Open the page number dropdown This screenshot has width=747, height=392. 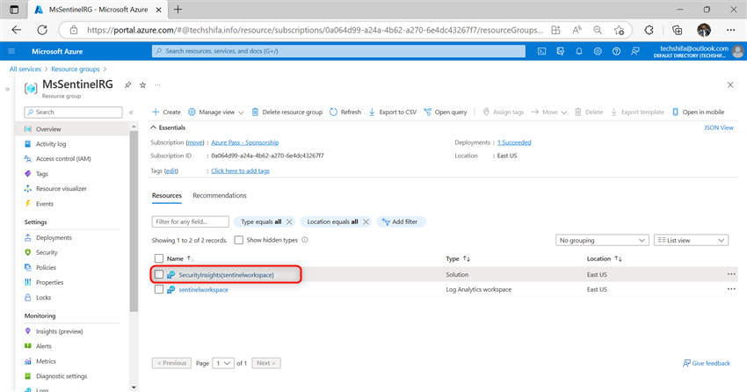click(223, 363)
